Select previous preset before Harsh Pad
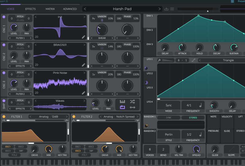The width and height of the screenshot is (245, 166). pos(85,9)
